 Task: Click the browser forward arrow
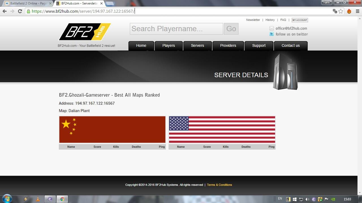pyautogui.click(x=12, y=11)
